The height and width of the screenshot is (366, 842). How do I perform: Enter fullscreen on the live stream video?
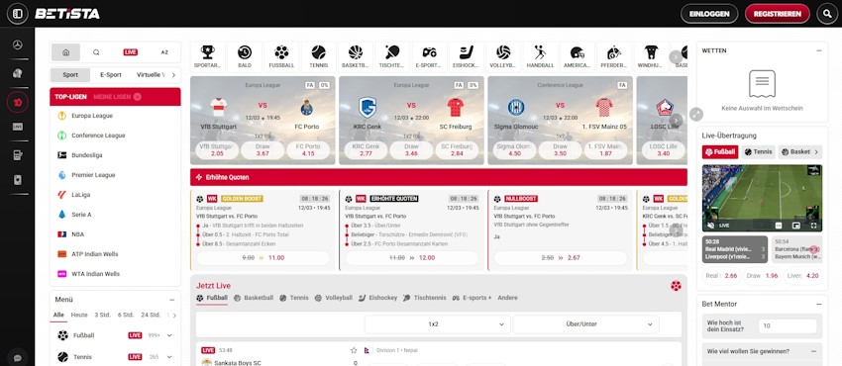[x=813, y=226]
